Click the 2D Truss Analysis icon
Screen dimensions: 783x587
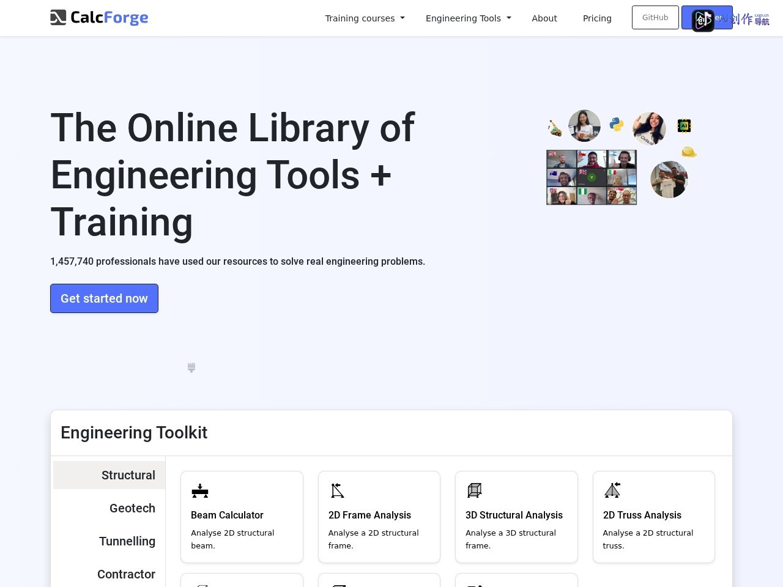[612, 490]
